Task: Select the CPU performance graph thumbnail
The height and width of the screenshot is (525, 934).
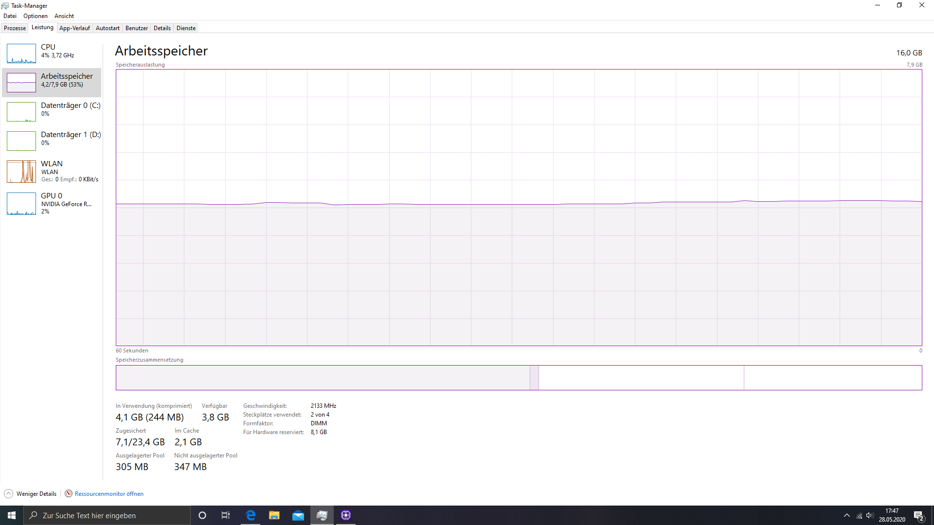Action: [21, 53]
